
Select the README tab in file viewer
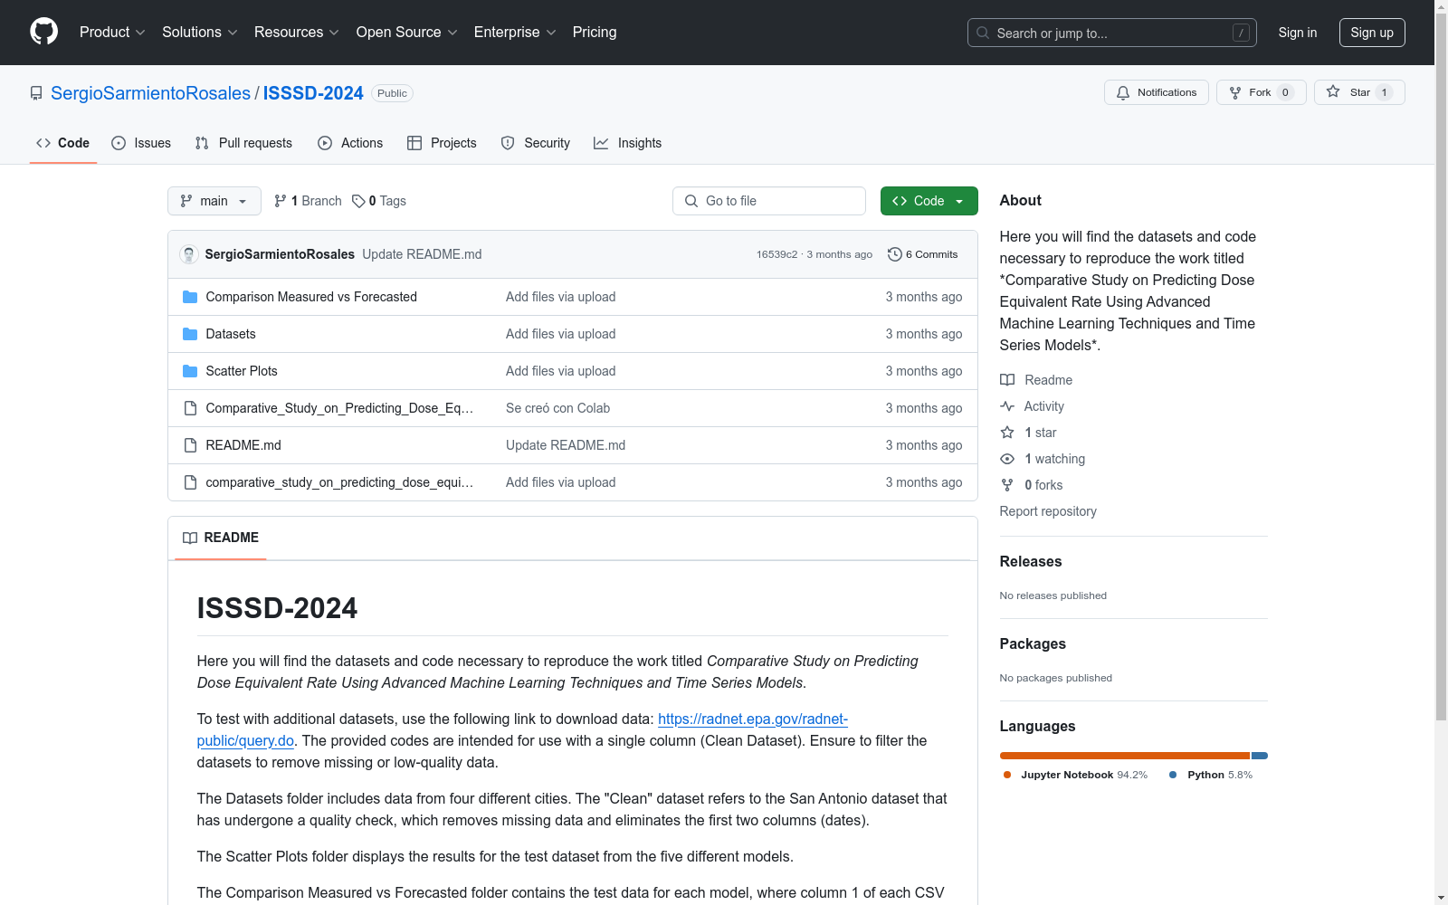221,538
